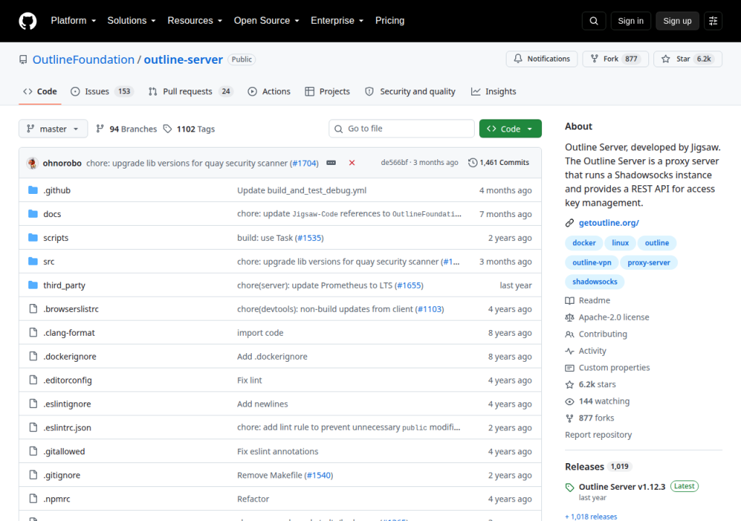Click the GitHub logo in header
This screenshot has height=521, width=741.
click(27, 21)
